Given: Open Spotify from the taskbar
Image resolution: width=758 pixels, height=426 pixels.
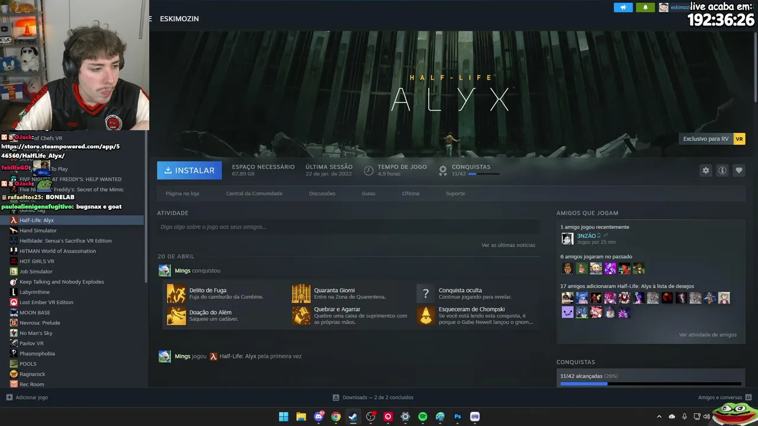Looking at the screenshot, I should tap(423, 417).
